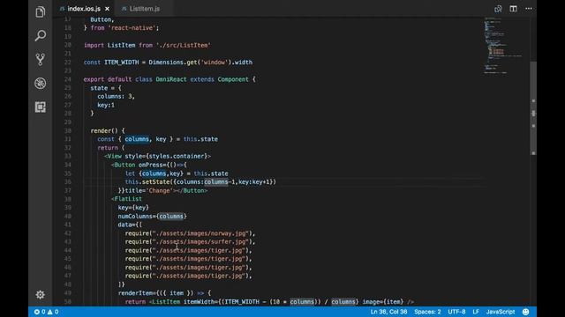The image size is (565, 317).
Task: Click onPress in Button tag
Action: [x=153, y=165]
